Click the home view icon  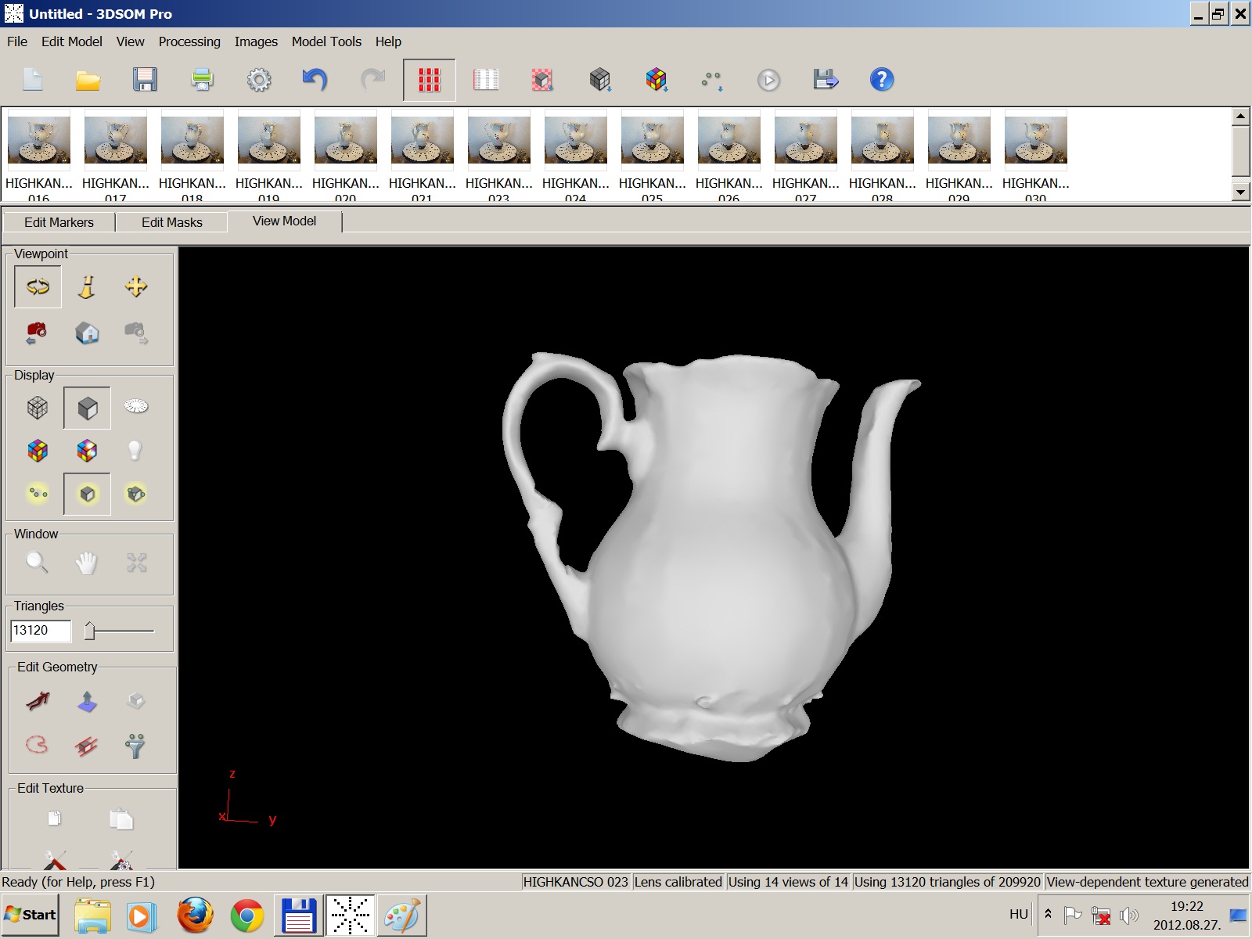[x=87, y=333]
